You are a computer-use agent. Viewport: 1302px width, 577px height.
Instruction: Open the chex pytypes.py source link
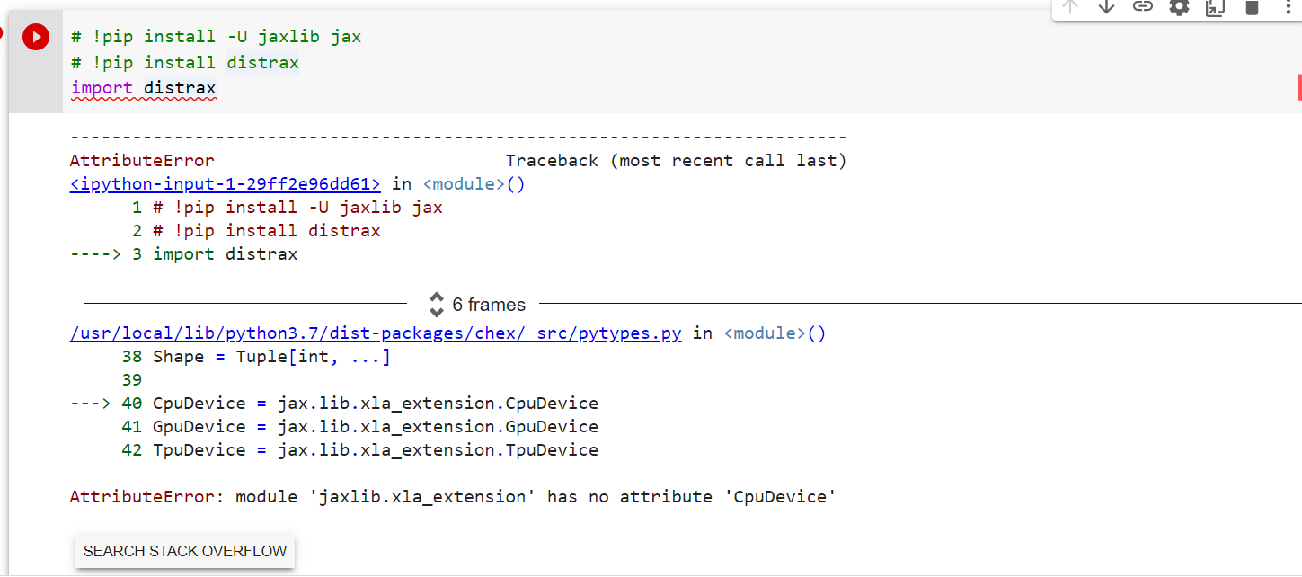[x=375, y=333]
